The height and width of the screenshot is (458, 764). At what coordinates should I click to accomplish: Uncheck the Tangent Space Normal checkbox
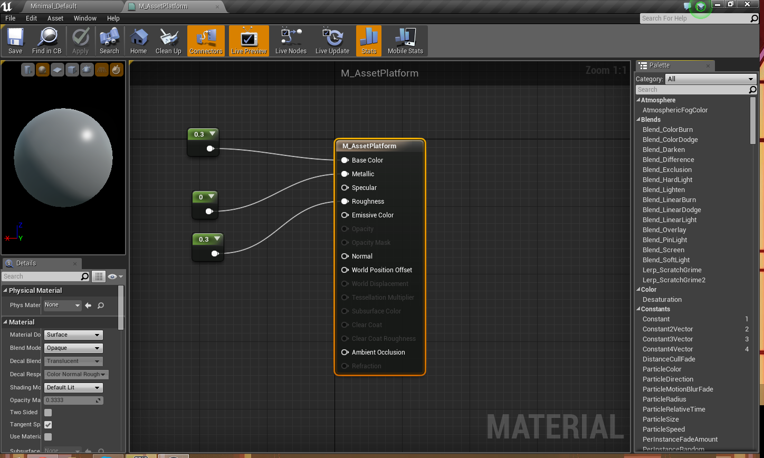[x=48, y=425]
